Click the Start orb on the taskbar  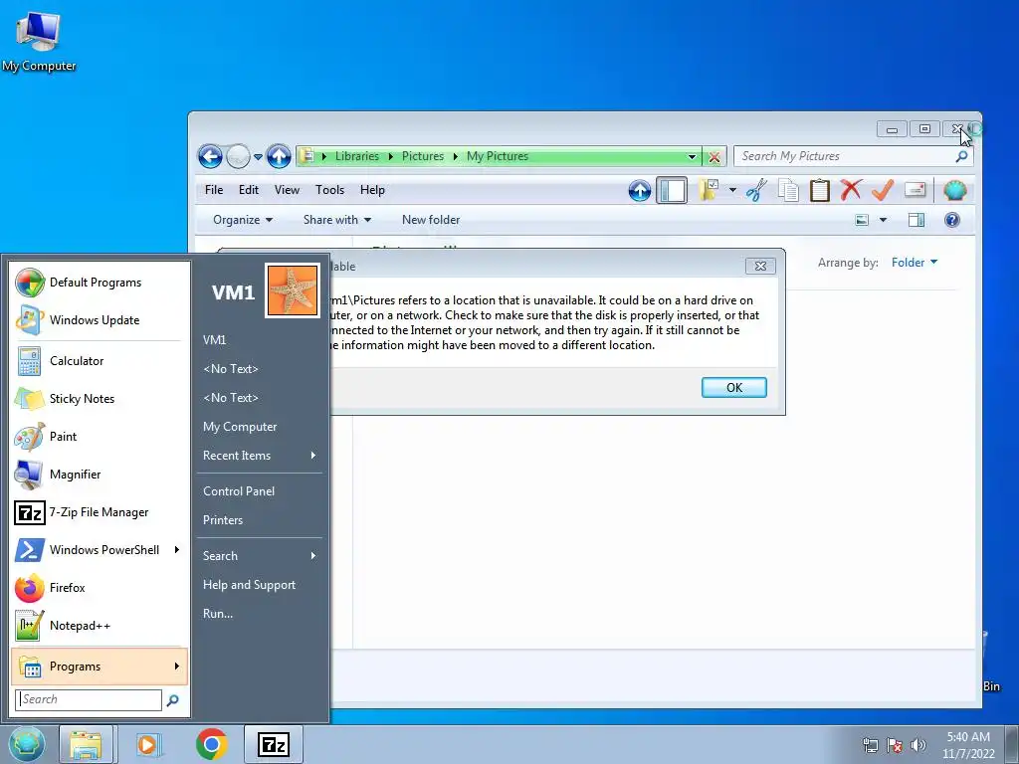[26, 744]
